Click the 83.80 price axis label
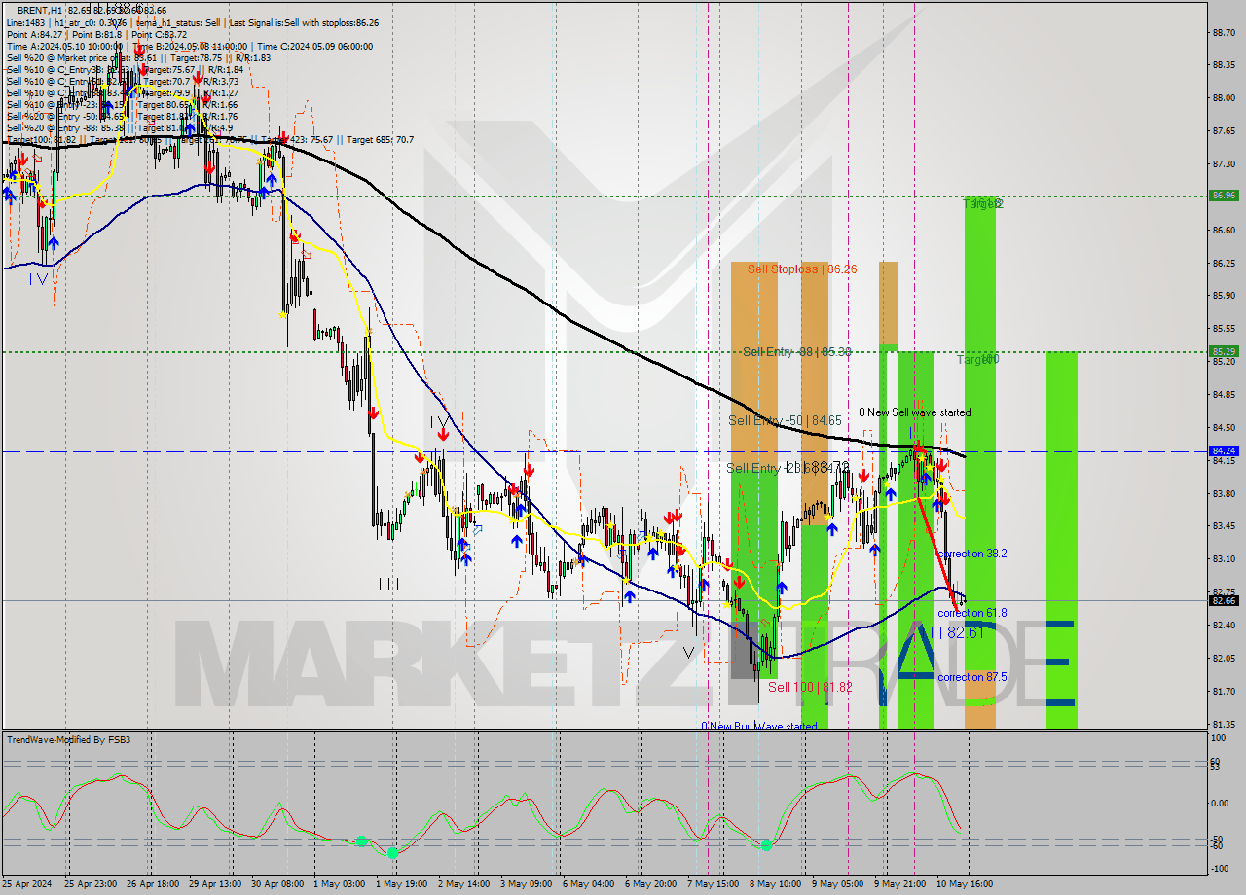This screenshot has width=1246, height=895. tap(1224, 493)
